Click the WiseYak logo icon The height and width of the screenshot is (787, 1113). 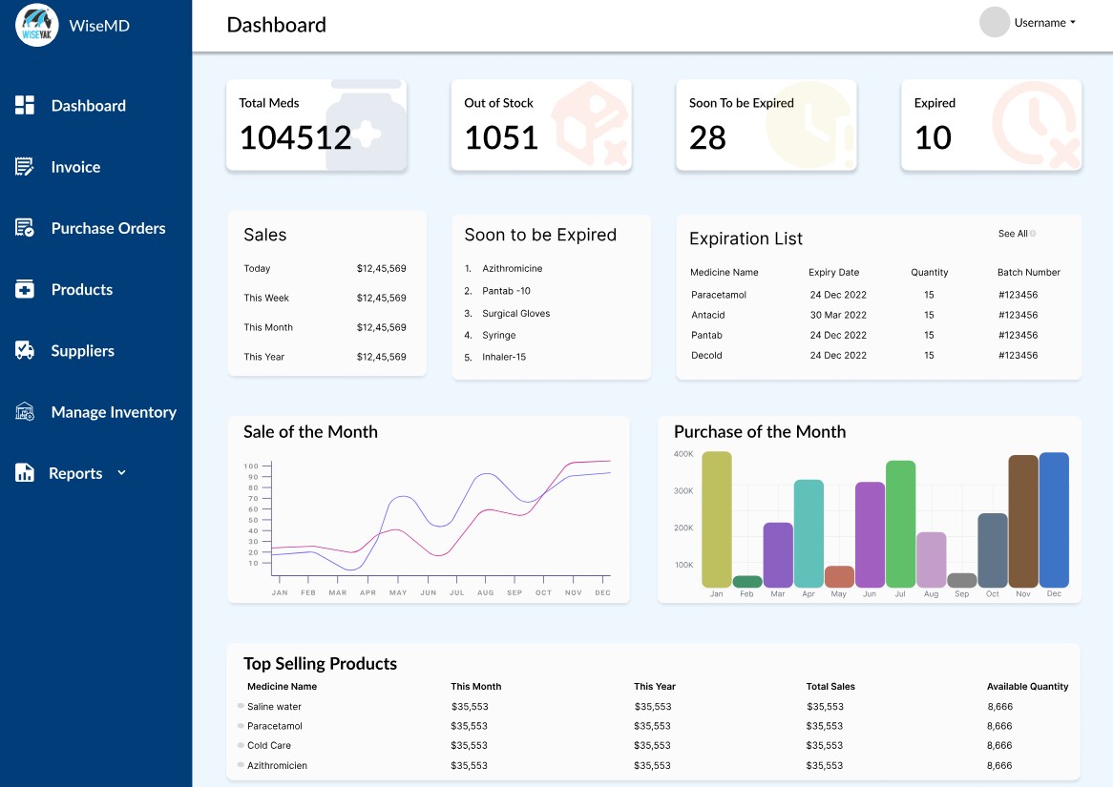[x=38, y=26]
